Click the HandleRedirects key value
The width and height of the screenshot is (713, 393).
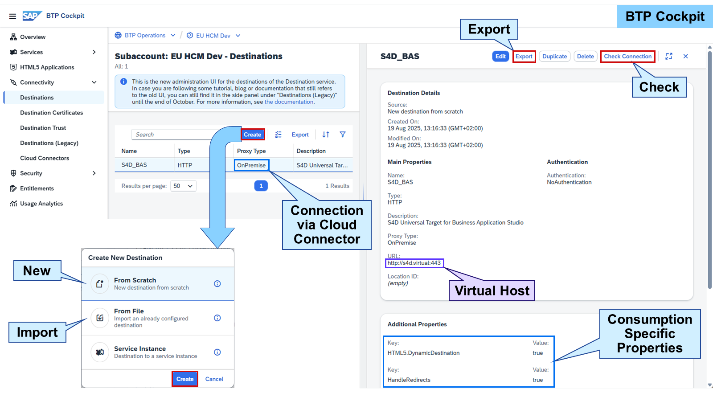pyautogui.click(x=409, y=380)
